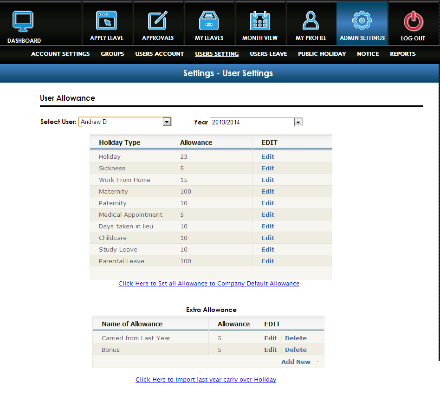Image resolution: width=440 pixels, height=402 pixels.
Task: Edit the Carried from Last Year allowance
Action: 271,338
